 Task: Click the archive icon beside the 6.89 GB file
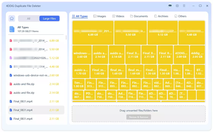pos(11,41)
